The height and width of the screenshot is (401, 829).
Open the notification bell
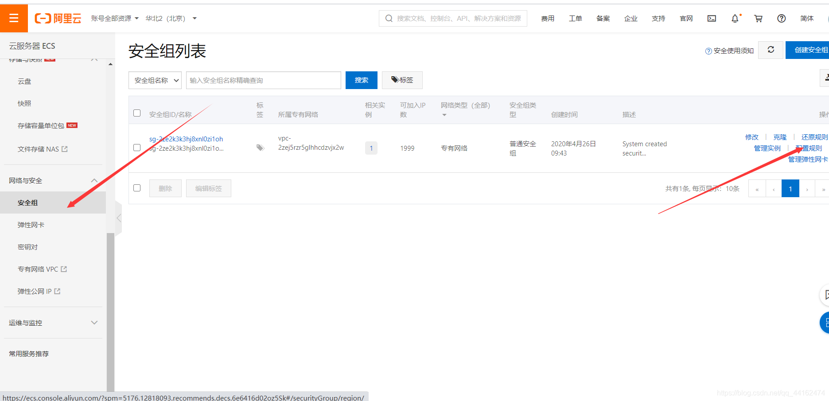pyautogui.click(x=735, y=18)
